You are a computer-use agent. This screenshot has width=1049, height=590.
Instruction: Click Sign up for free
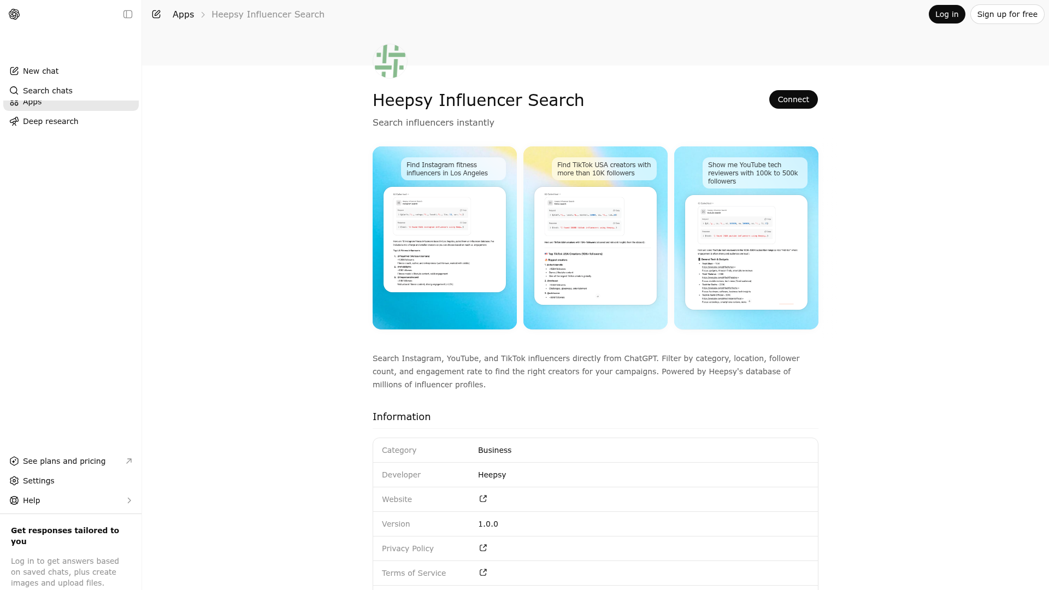(1007, 14)
